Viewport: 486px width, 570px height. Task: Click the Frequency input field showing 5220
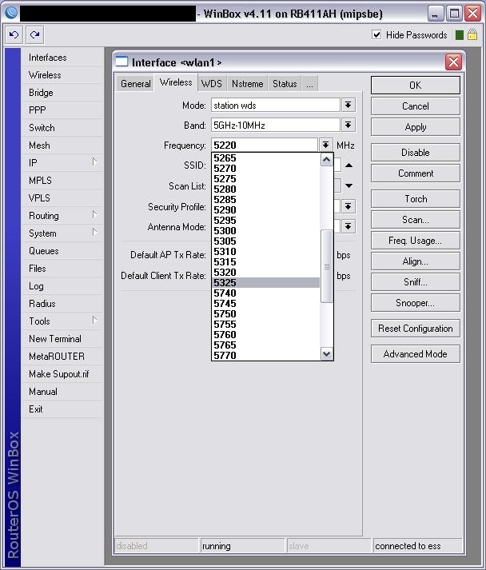tap(265, 145)
